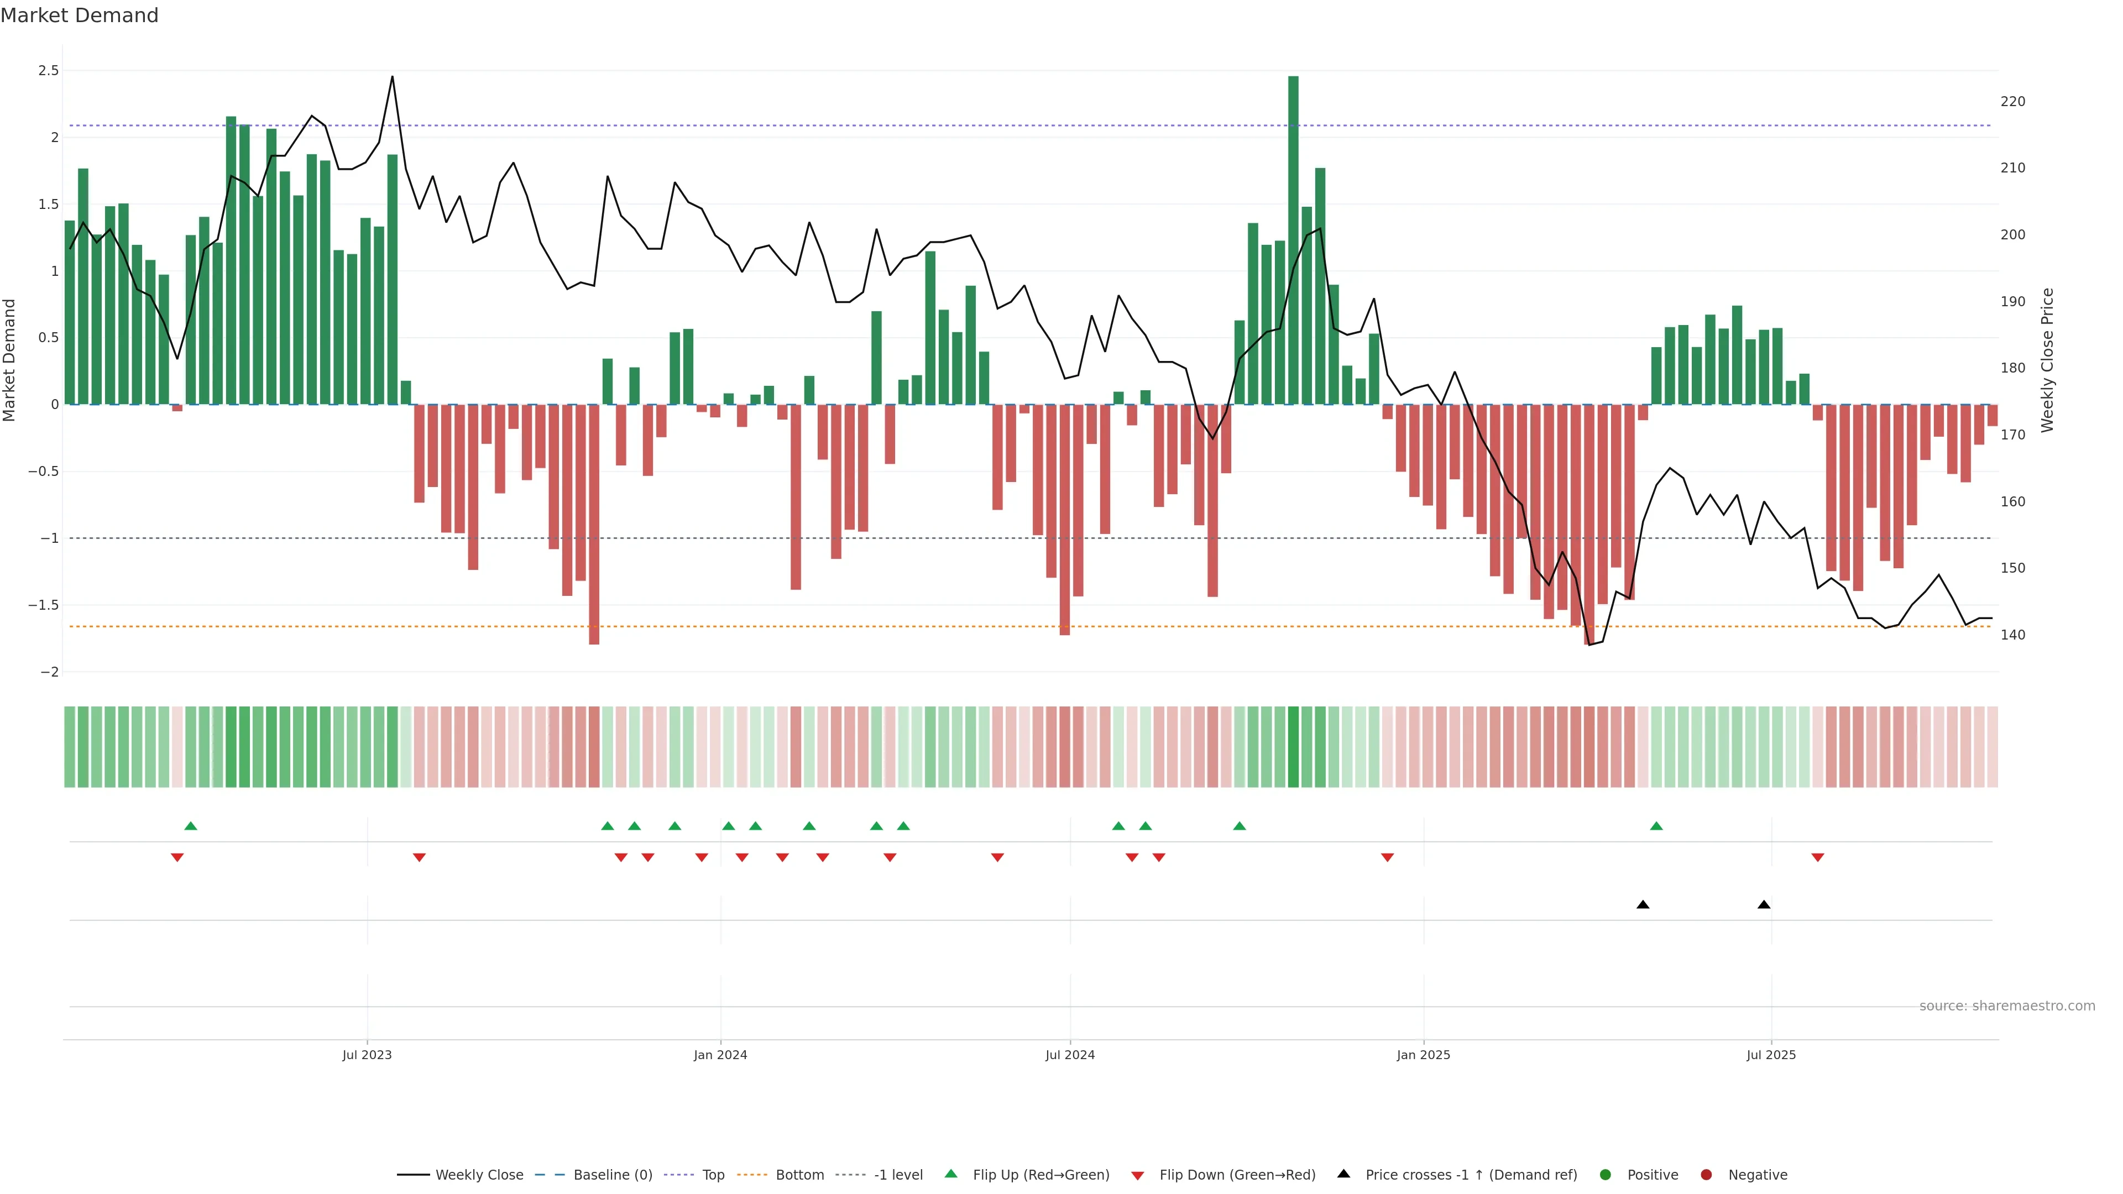The height and width of the screenshot is (1194, 2123).
Task: Click the Weekly Close Price axis title
Action: [2047, 360]
